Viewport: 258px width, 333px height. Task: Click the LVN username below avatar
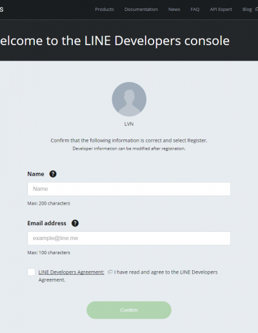tap(129, 124)
